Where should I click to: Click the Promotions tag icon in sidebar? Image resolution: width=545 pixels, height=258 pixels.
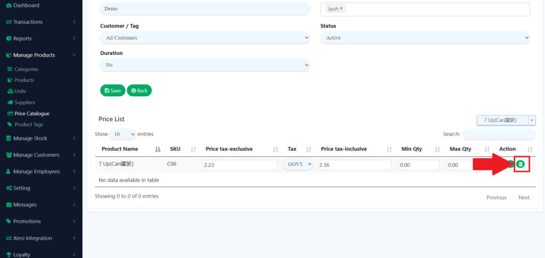9,221
